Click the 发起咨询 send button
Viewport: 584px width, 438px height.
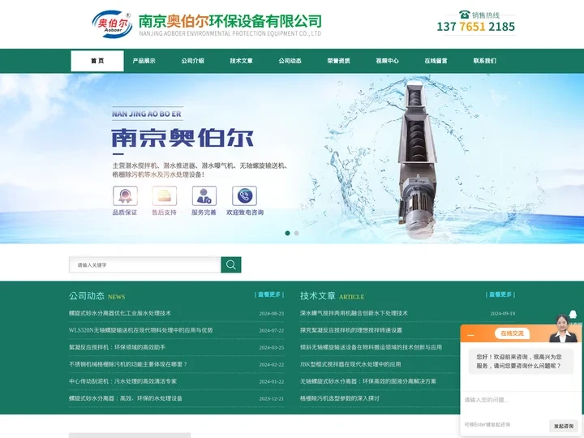click(563, 426)
